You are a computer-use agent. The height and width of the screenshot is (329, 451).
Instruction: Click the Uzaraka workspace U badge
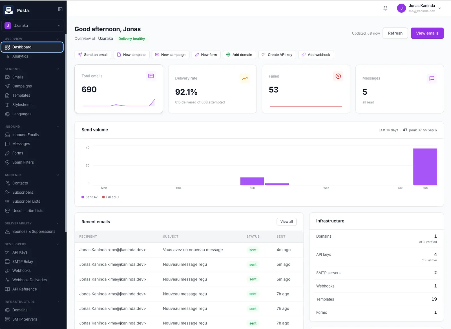pyautogui.click(x=8, y=26)
